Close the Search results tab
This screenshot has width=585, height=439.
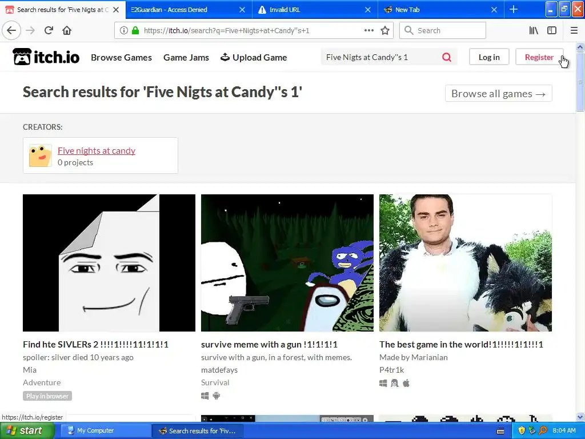[116, 10]
